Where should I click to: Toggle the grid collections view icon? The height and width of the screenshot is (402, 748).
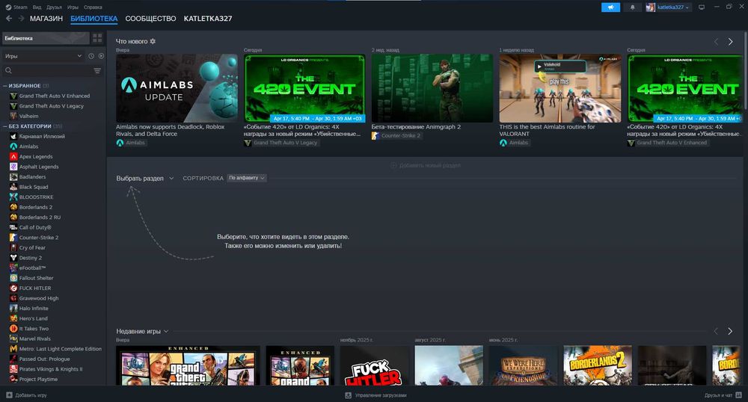(x=97, y=38)
